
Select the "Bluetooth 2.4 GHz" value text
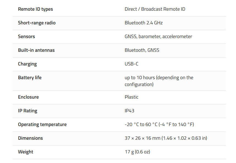pyautogui.click(x=144, y=23)
